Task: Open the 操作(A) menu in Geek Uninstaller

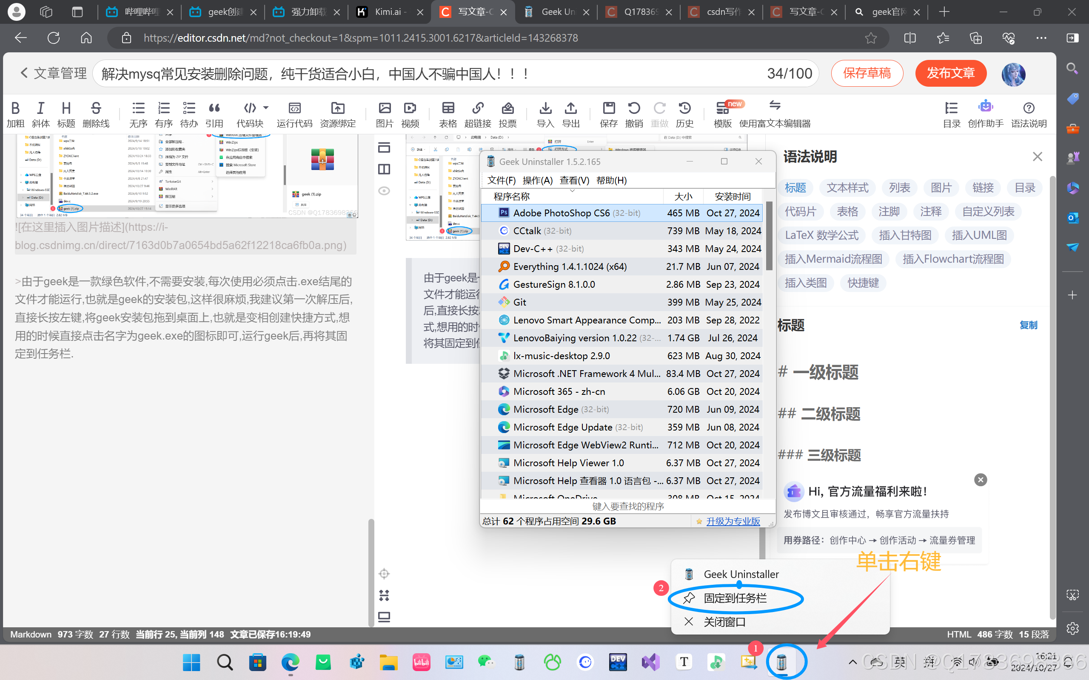Action: pyautogui.click(x=538, y=180)
